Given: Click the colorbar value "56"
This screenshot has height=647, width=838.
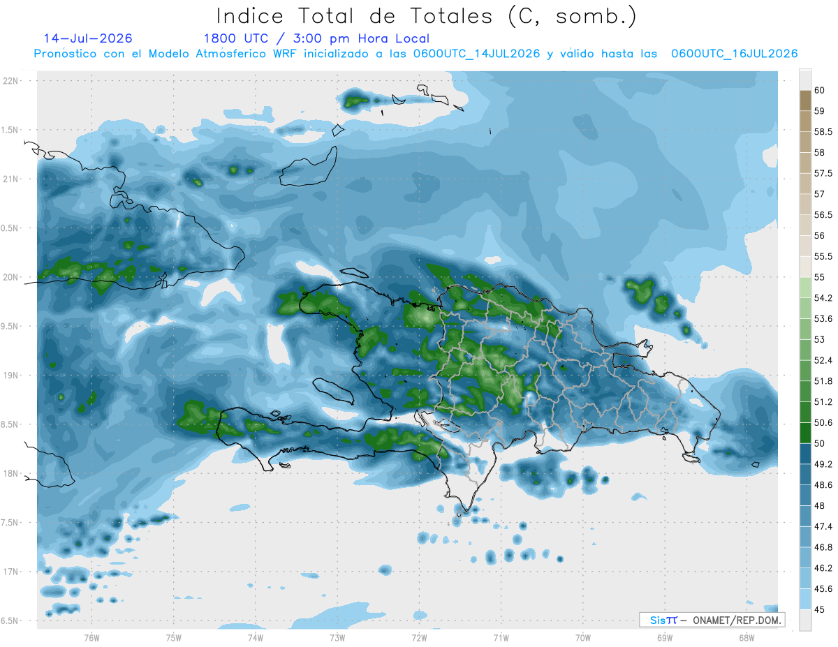Looking at the screenshot, I should [821, 236].
